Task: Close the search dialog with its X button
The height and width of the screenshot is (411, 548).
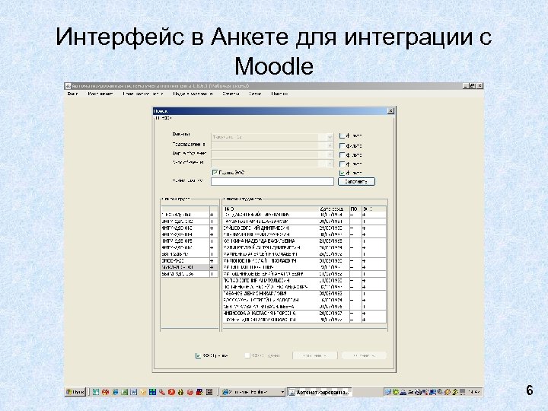Action: point(390,111)
